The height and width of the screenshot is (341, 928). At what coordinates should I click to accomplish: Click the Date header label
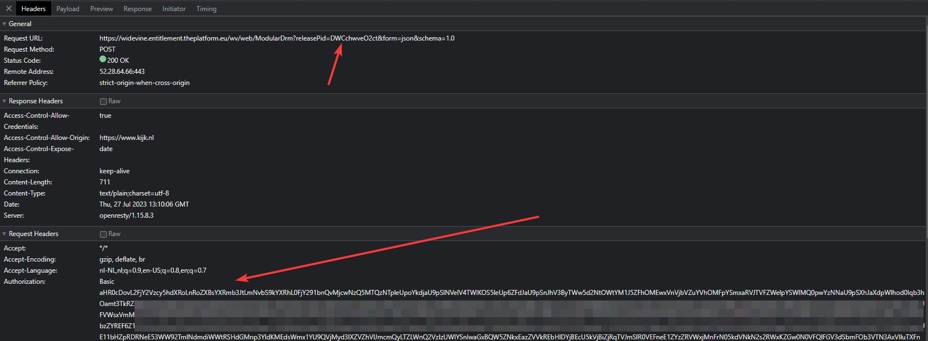[12, 204]
